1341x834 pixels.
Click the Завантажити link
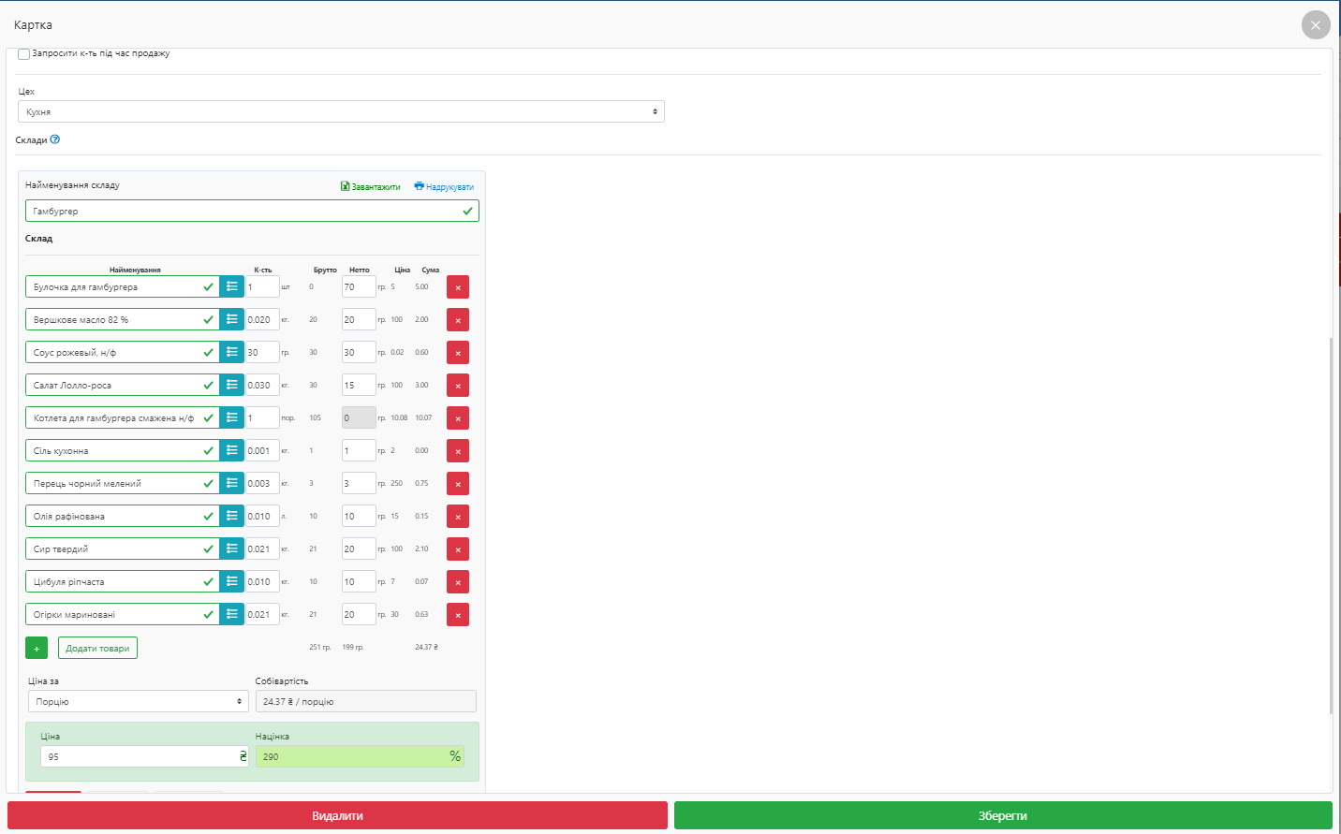click(x=371, y=187)
